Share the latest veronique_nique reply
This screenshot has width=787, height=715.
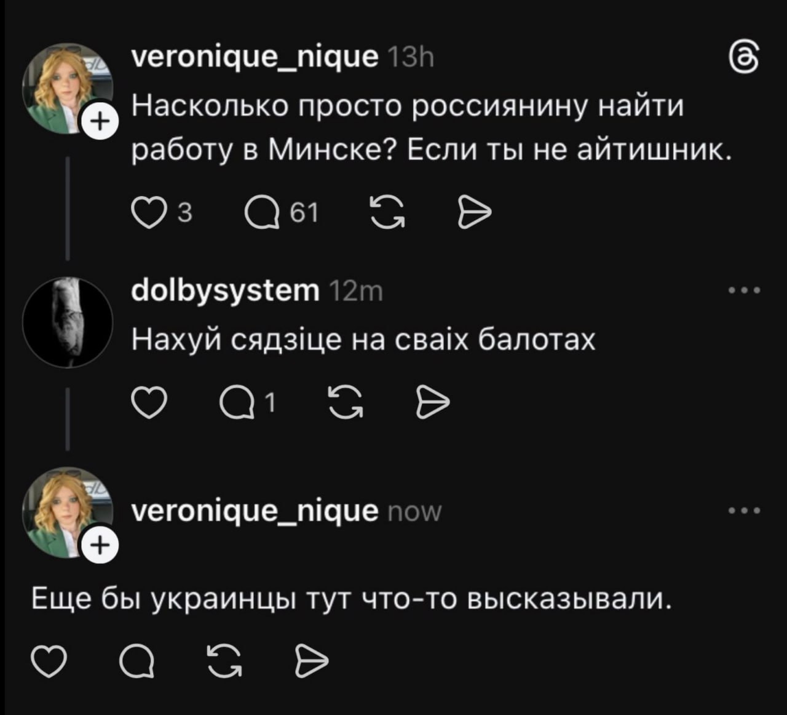pyautogui.click(x=313, y=662)
